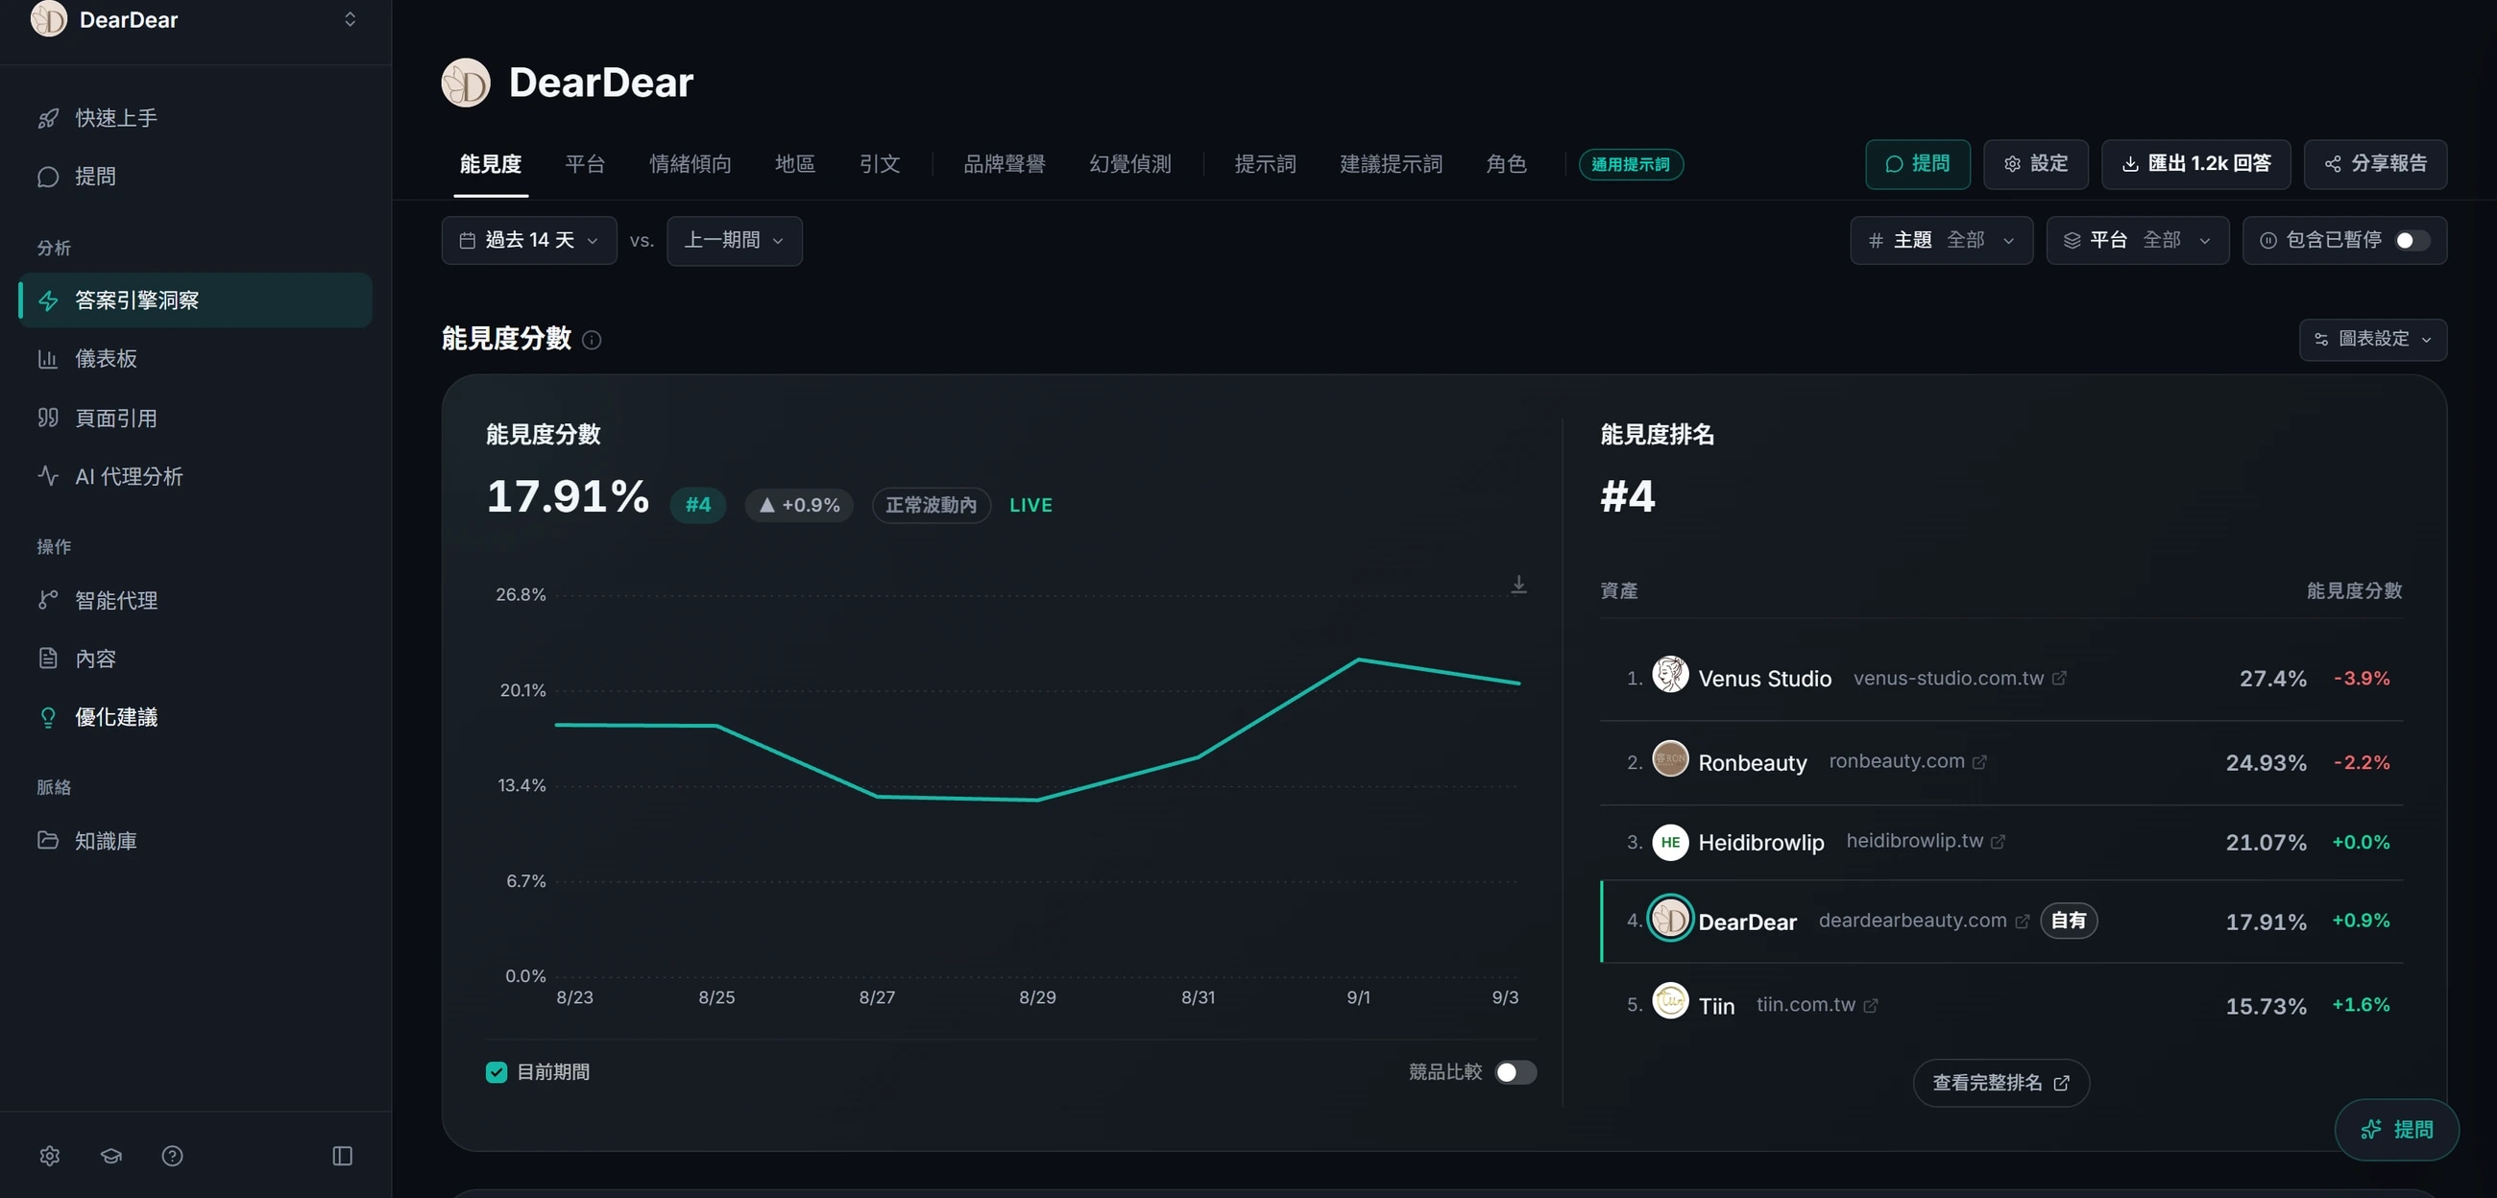
Task: Click the graduation cap learning icon
Action: point(111,1156)
